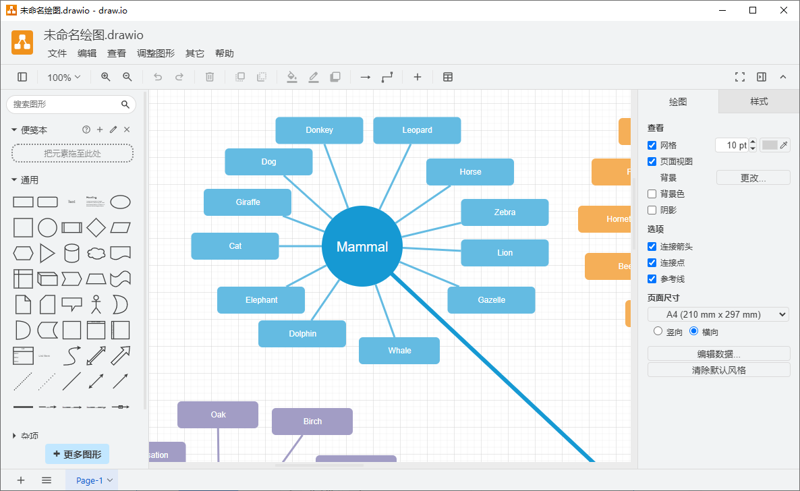The image size is (800, 491).
Task: Click the Zoom In magnifier icon
Action: tap(105, 77)
